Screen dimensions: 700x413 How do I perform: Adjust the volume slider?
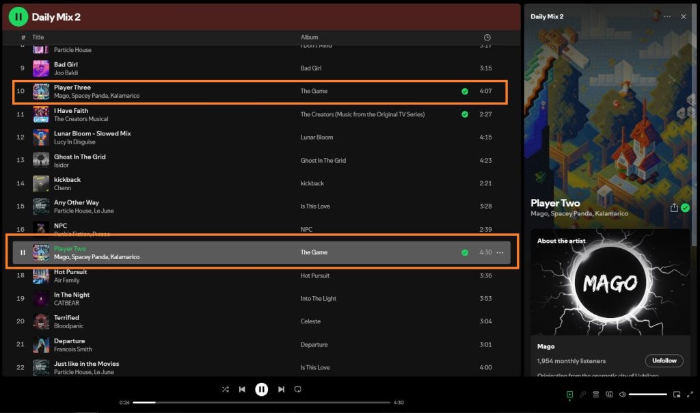(x=648, y=395)
